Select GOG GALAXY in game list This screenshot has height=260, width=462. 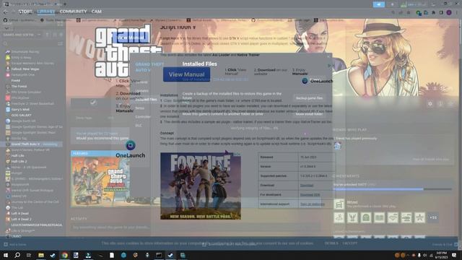coord(21,116)
